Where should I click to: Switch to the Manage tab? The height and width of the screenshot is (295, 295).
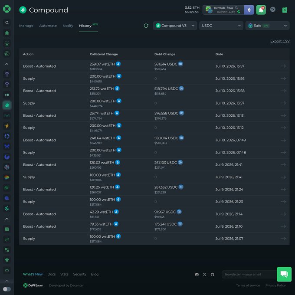pyautogui.click(x=26, y=26)
